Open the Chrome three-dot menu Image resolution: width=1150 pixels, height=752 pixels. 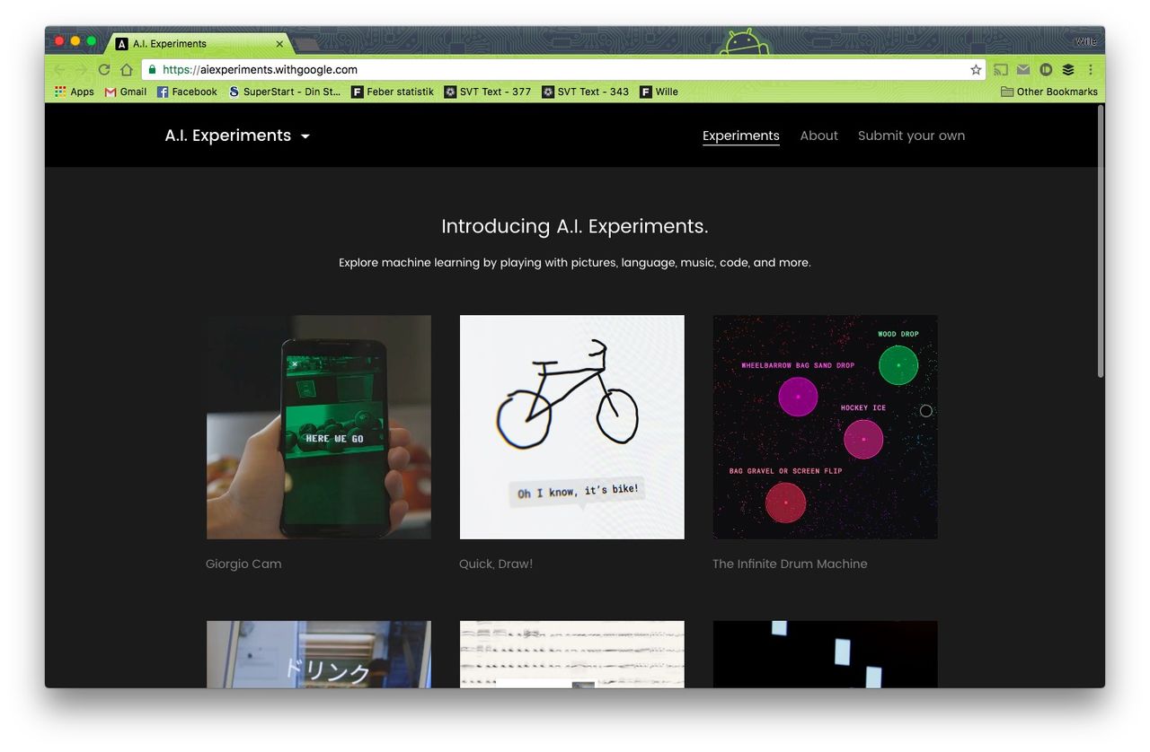tap(1091, 70)
